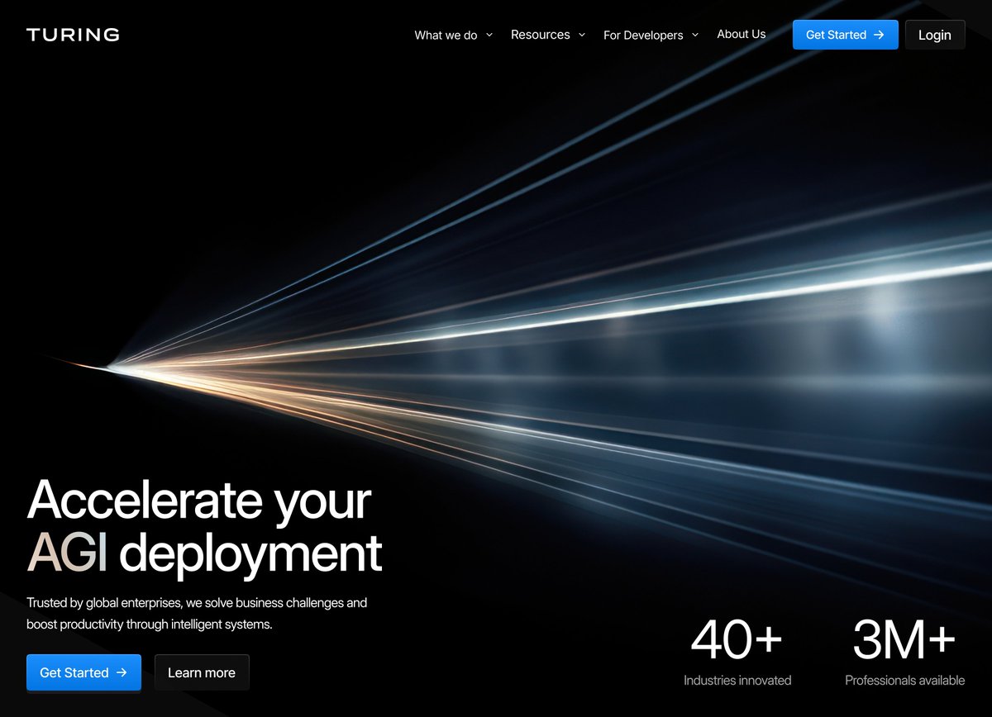The image size is (992, 717).
Task: Click the Industries innovated label
Action: coord(737,681)
